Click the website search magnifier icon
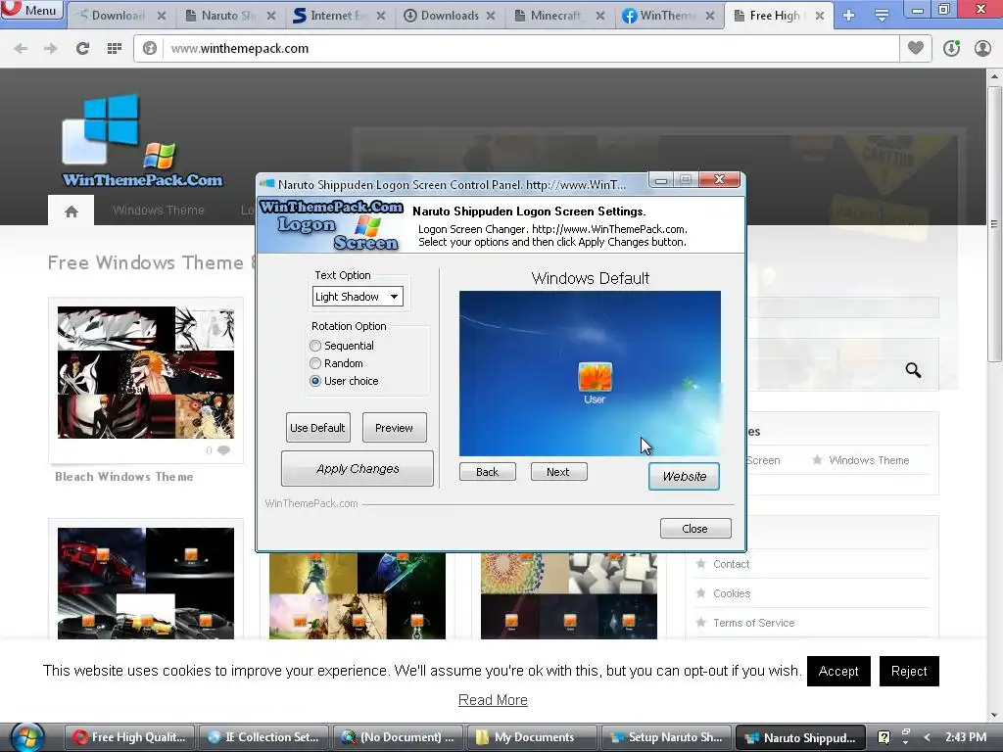Screen dimensions: 1003x752 [x=913, y=369]
